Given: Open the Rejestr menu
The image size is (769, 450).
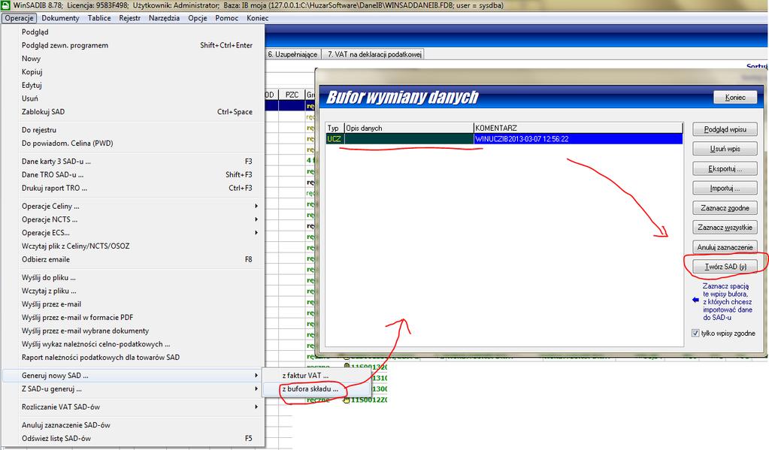Looking at the screenshot, I should (x=129, y=18).
